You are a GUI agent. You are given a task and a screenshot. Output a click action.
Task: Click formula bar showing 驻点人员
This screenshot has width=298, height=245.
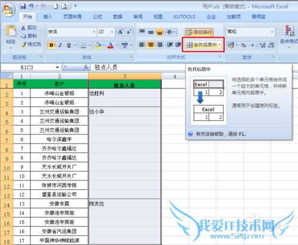point(138,68)
